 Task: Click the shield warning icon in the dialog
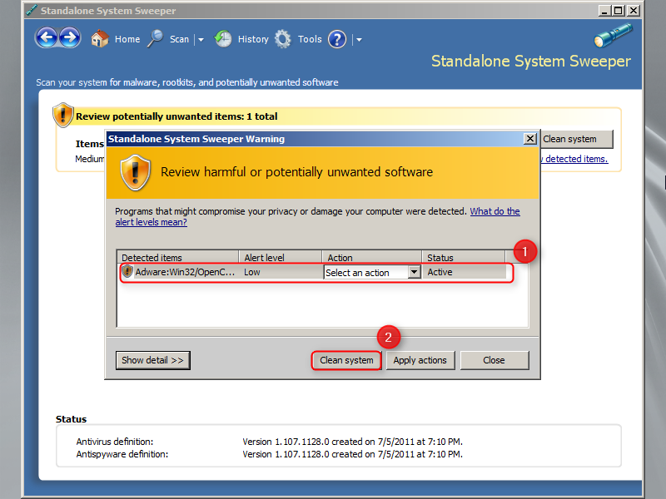click(135, 174)
